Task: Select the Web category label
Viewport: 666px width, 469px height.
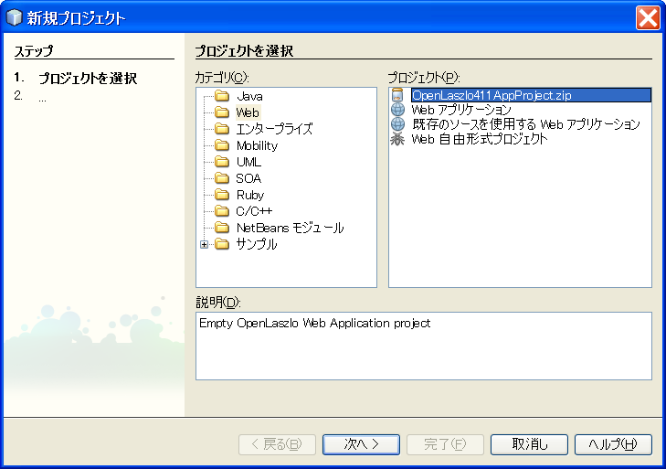Action: click(248, 112)
